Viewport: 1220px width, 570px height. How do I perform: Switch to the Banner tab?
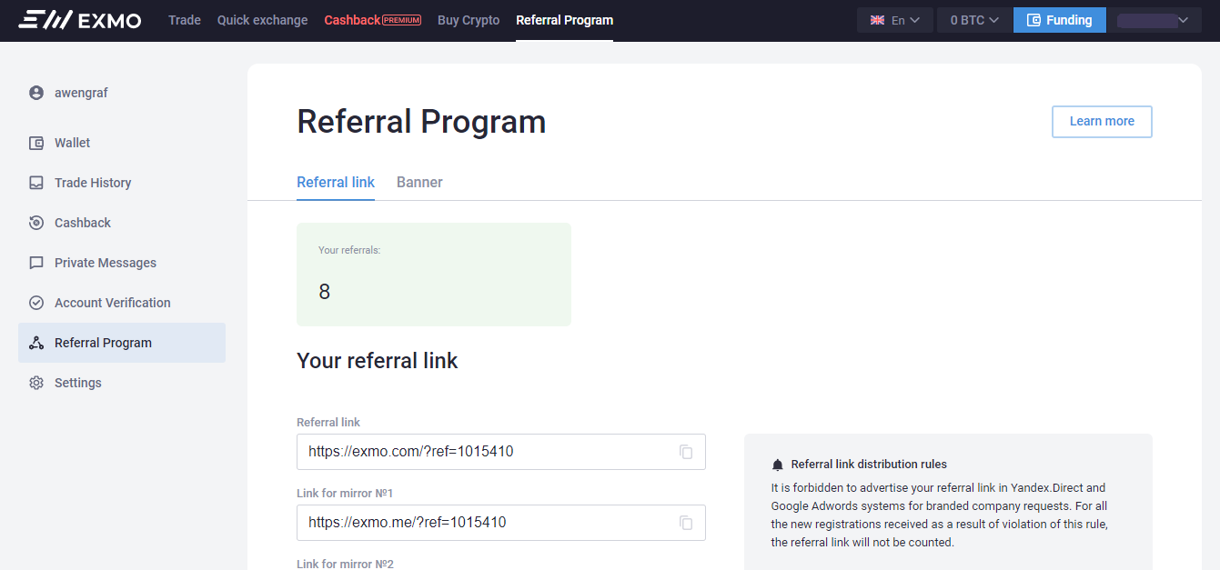(x=419, y=182)
